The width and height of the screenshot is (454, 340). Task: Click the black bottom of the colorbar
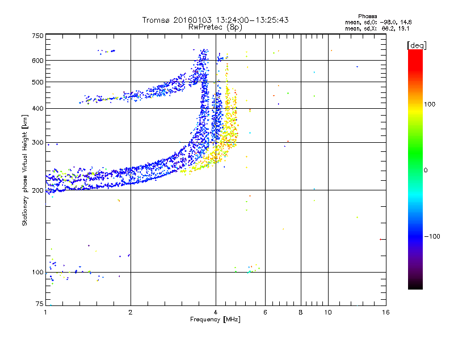click(x=415, y=285)
